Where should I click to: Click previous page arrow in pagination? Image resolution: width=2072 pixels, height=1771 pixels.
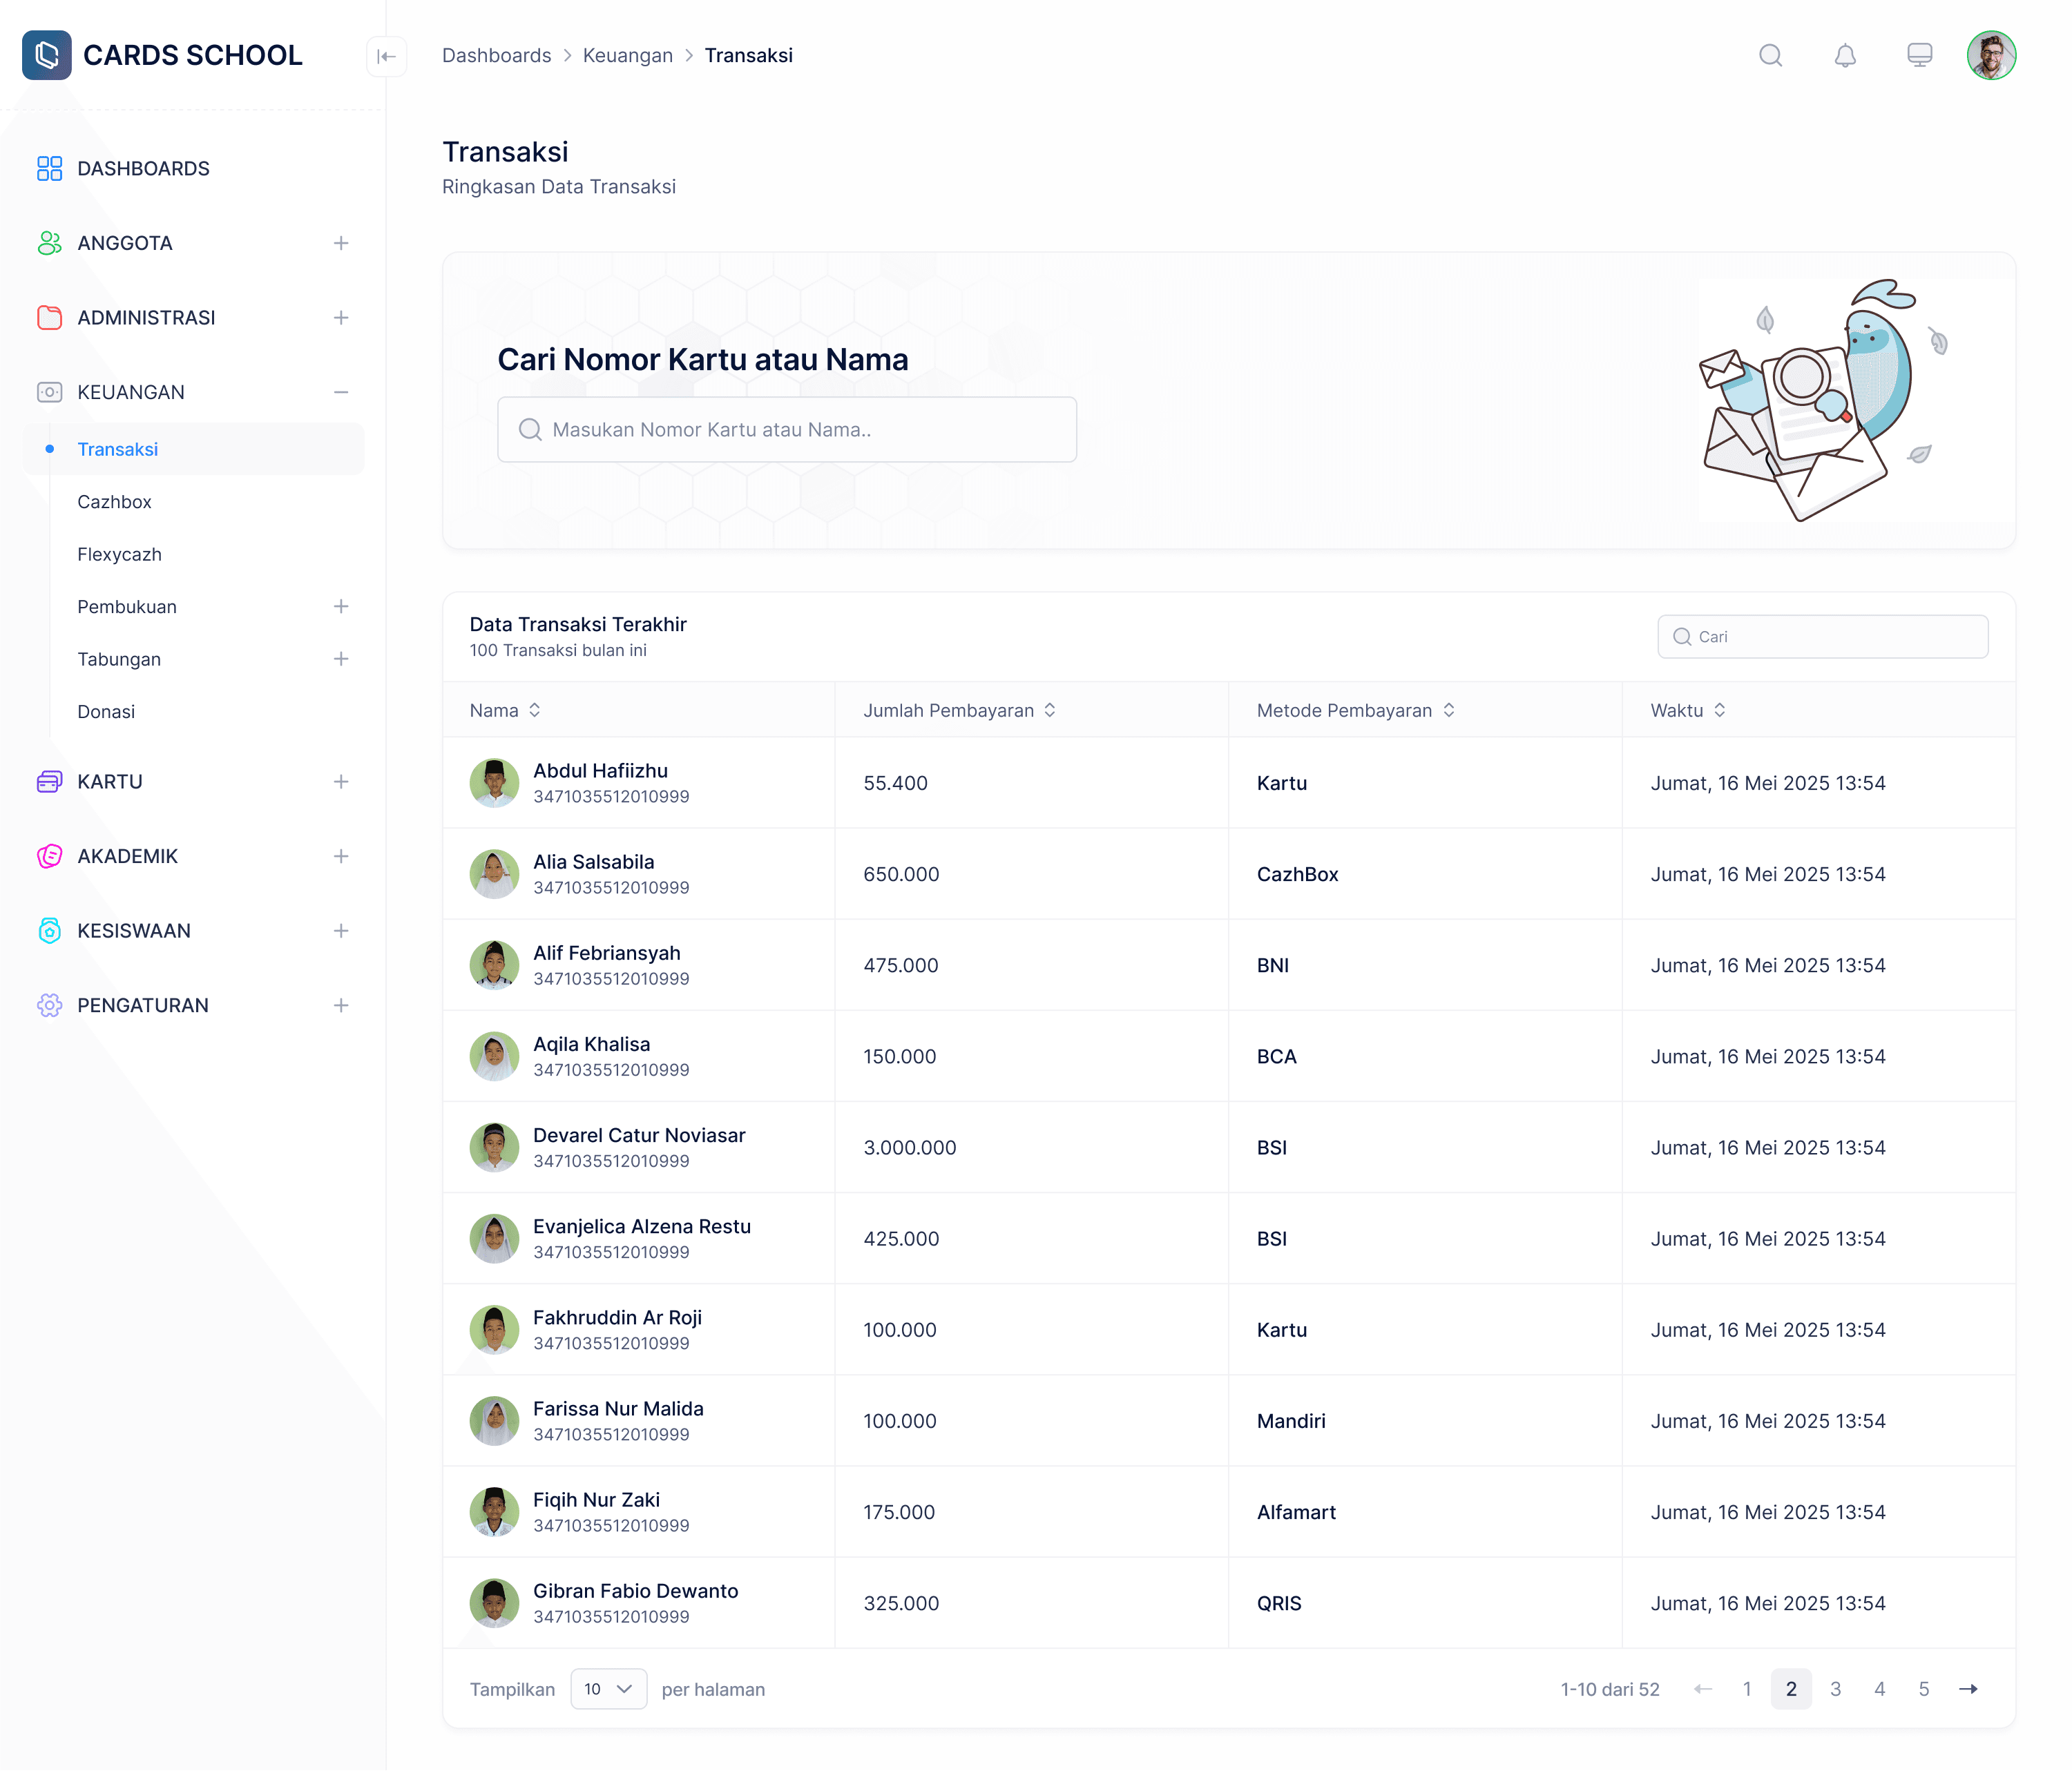(1703, 1689)
